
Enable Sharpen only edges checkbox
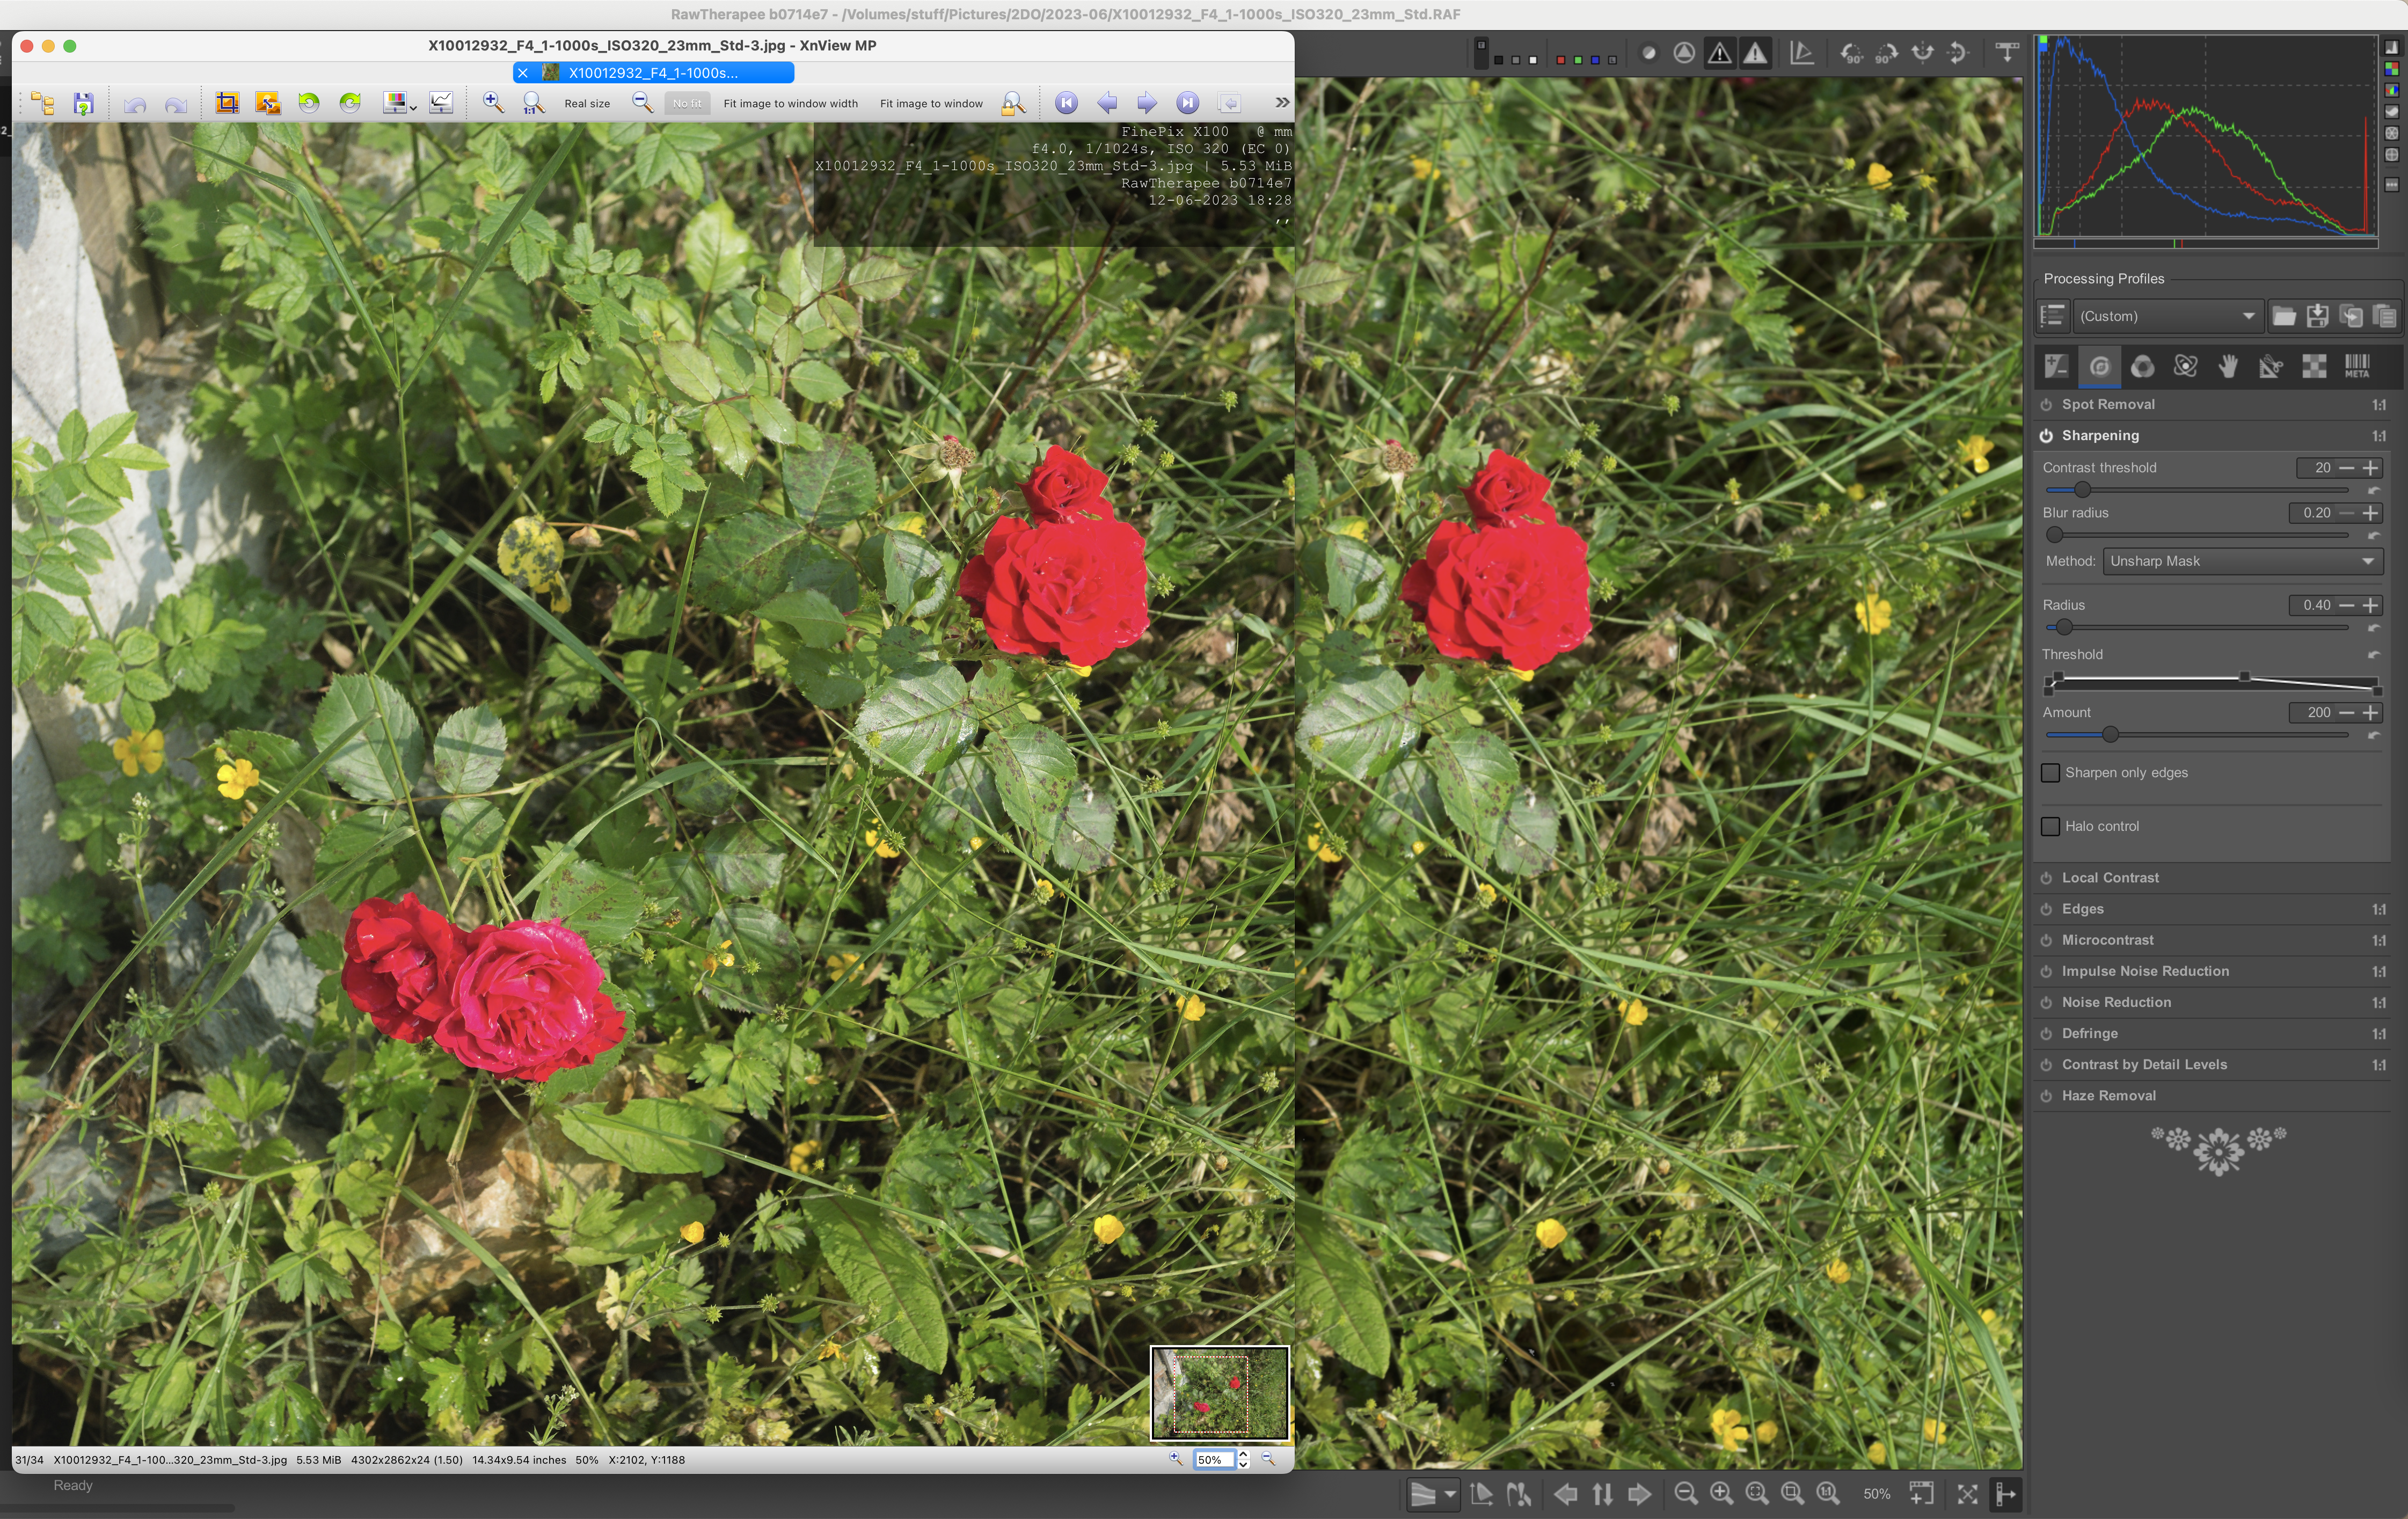2050,773
